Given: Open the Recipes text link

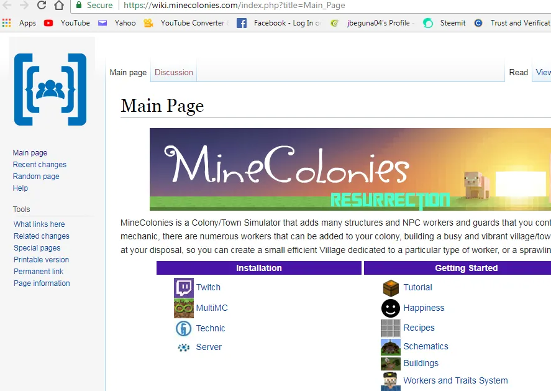Looking at the screenshot, I should coord(419,328).
